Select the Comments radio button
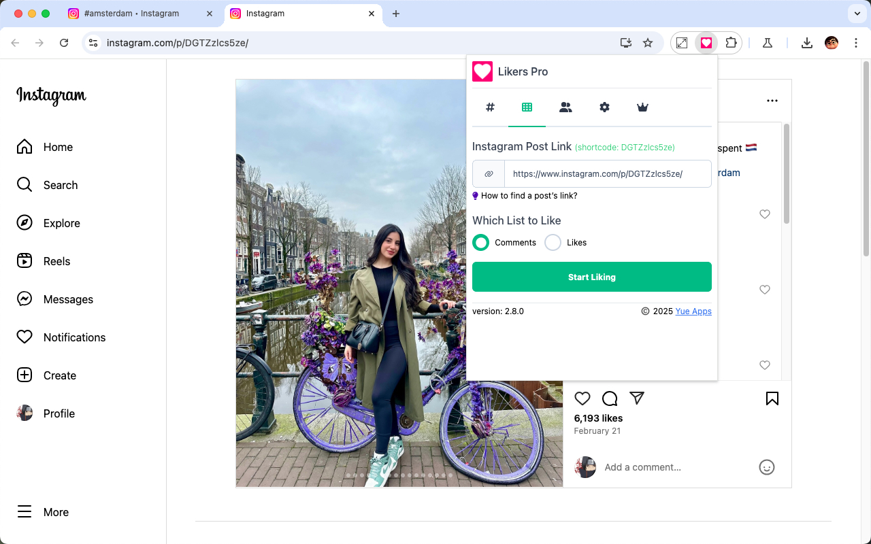This screenshot has width=871, height=544. (480, 242)
